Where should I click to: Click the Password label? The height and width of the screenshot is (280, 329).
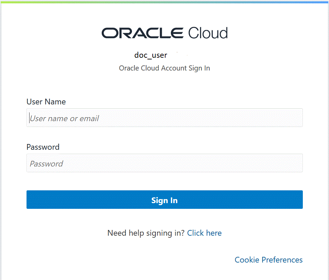[43, 147]
